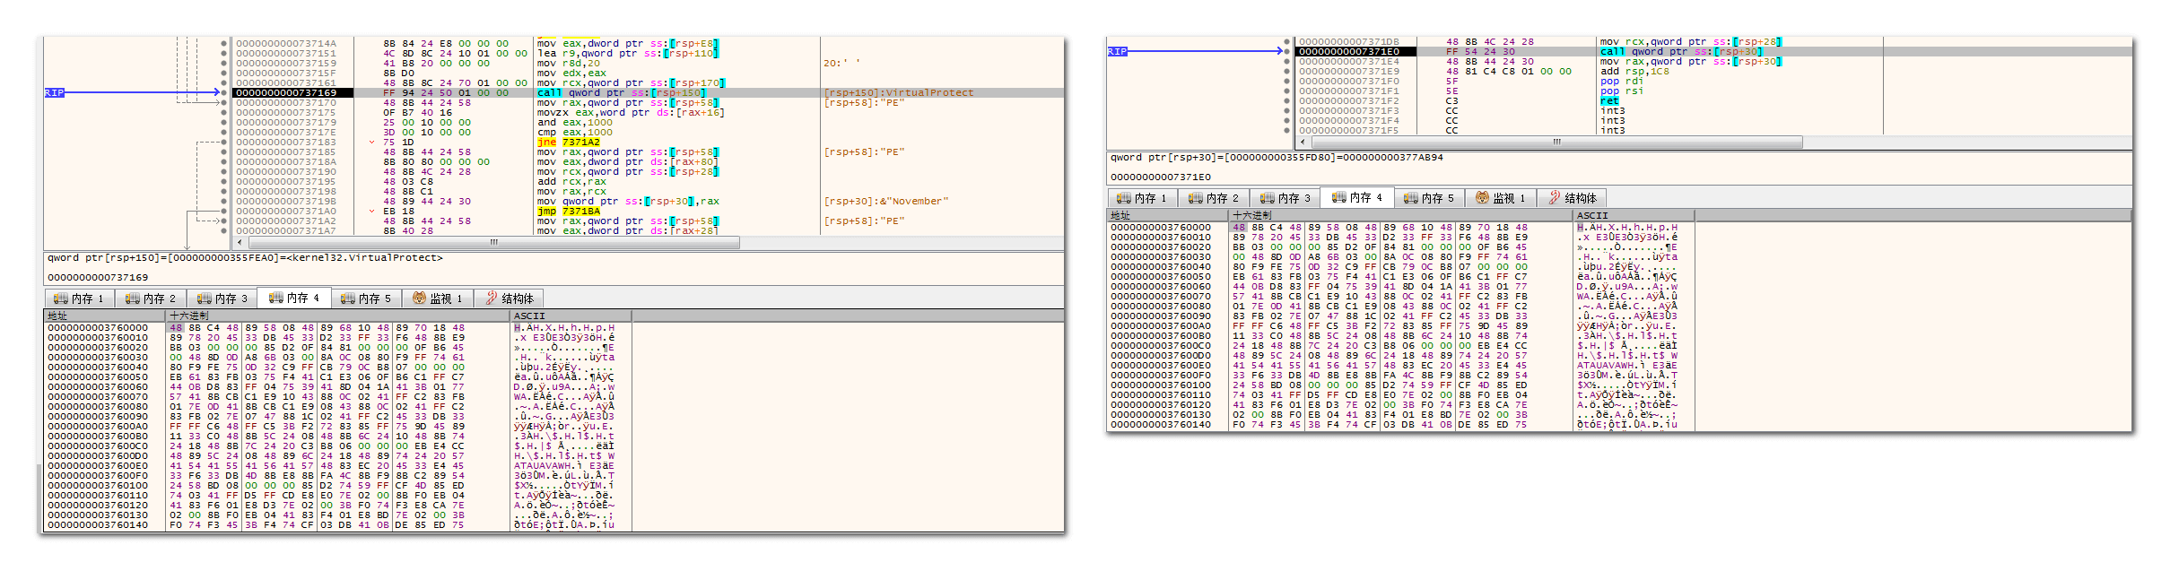Image resolution: width=2170 pixels, height=571 pixels.
Task: Click the [rsp+150]:VirtualProtect comment
Action: [898, 92]
